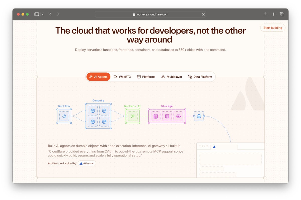
Task: Select the Data Platform tab
Action: pos(200,77)
